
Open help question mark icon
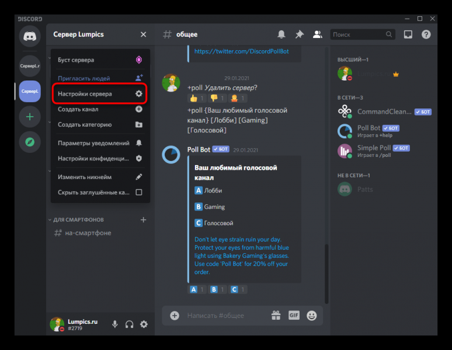coord(426,34)
